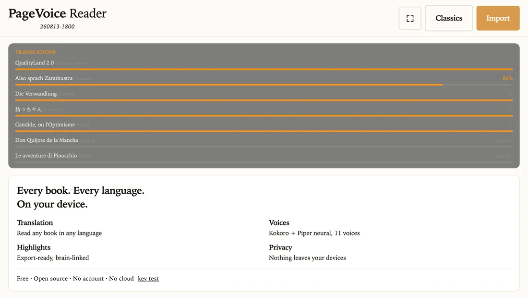Click the TRANSLATIONS section header
Image resolution: width=528 pixels, height=297 pixels.
[x=36, y=52]
